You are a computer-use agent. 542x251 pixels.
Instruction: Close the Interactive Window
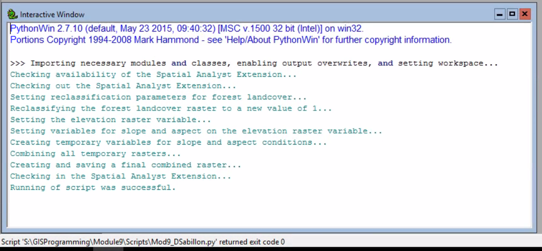pos(525,15)
